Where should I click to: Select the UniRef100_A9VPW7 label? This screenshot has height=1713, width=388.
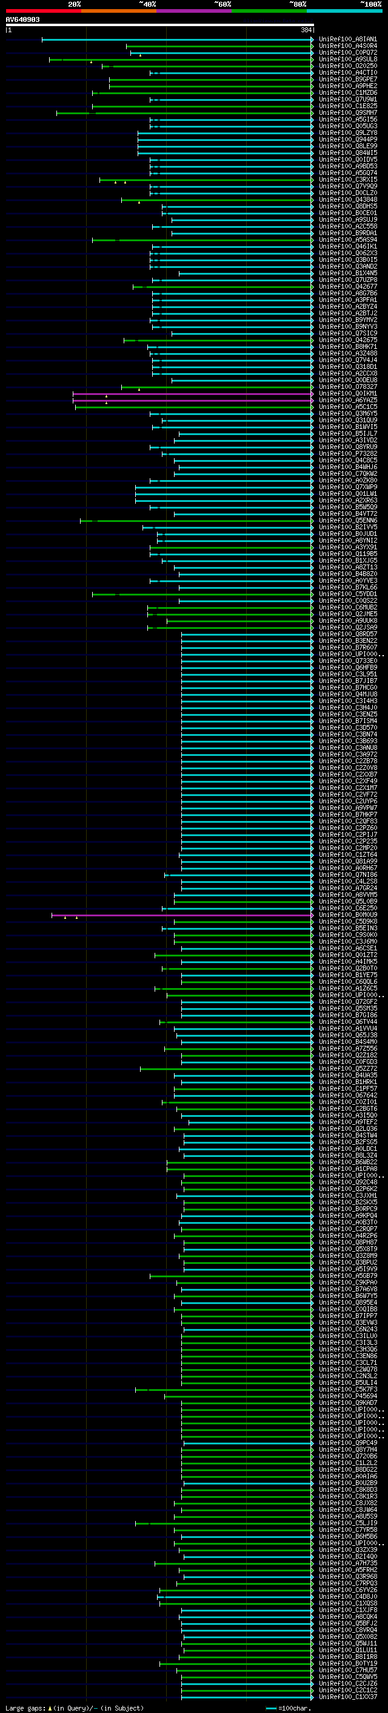click(x=347, y=808)
